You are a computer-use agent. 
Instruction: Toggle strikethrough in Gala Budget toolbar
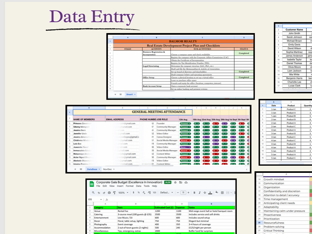coord(205,193)
